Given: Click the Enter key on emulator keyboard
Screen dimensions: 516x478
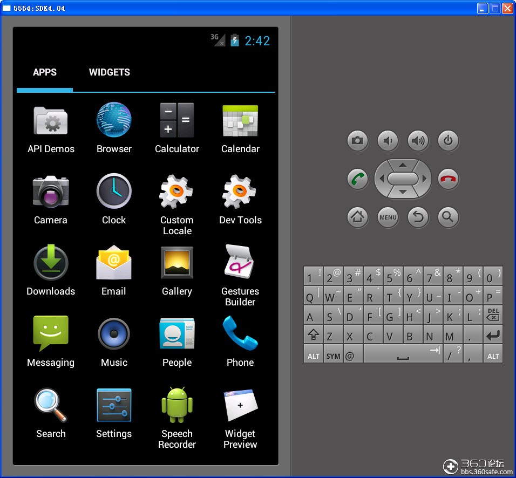Looking at the screenshot, I should coord(493,334).
